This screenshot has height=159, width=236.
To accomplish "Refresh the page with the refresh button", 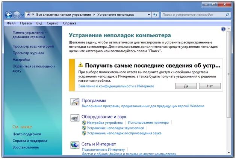I will coord(155,15).
